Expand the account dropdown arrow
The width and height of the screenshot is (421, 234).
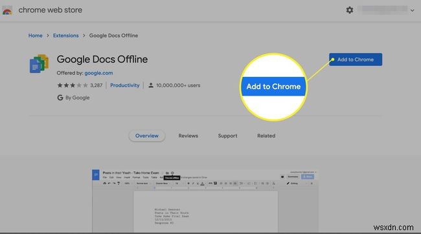pyautogui.click(x=412, y=10)
